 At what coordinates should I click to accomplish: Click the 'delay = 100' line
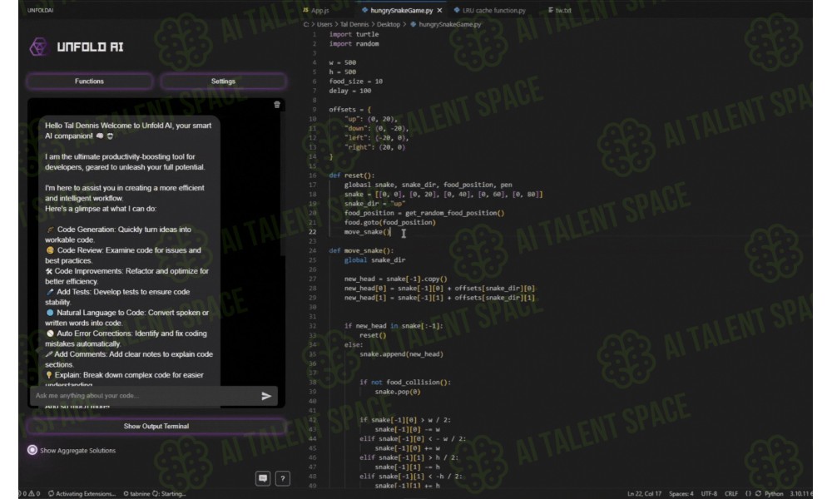(x=349, y=91)
